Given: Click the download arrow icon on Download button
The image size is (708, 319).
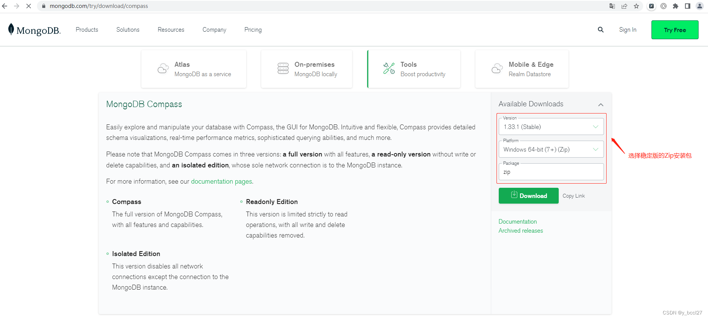Looking at the screenshot, I should coord(514,195).
